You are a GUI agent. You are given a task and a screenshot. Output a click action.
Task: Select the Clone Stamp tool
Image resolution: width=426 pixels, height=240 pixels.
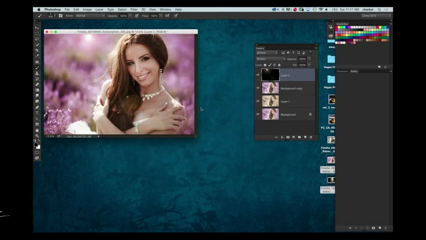click(37, 73)
